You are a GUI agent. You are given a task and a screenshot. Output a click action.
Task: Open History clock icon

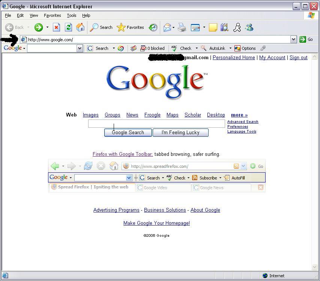pyautogui.click(x=153, y=27)
